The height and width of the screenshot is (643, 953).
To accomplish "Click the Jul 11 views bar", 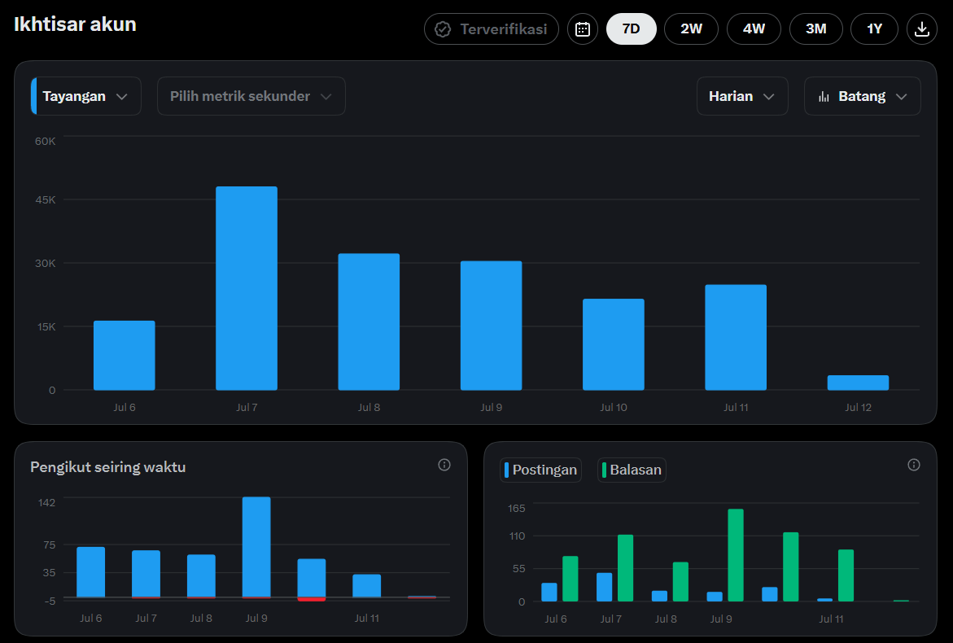I will tap(736, 337).
